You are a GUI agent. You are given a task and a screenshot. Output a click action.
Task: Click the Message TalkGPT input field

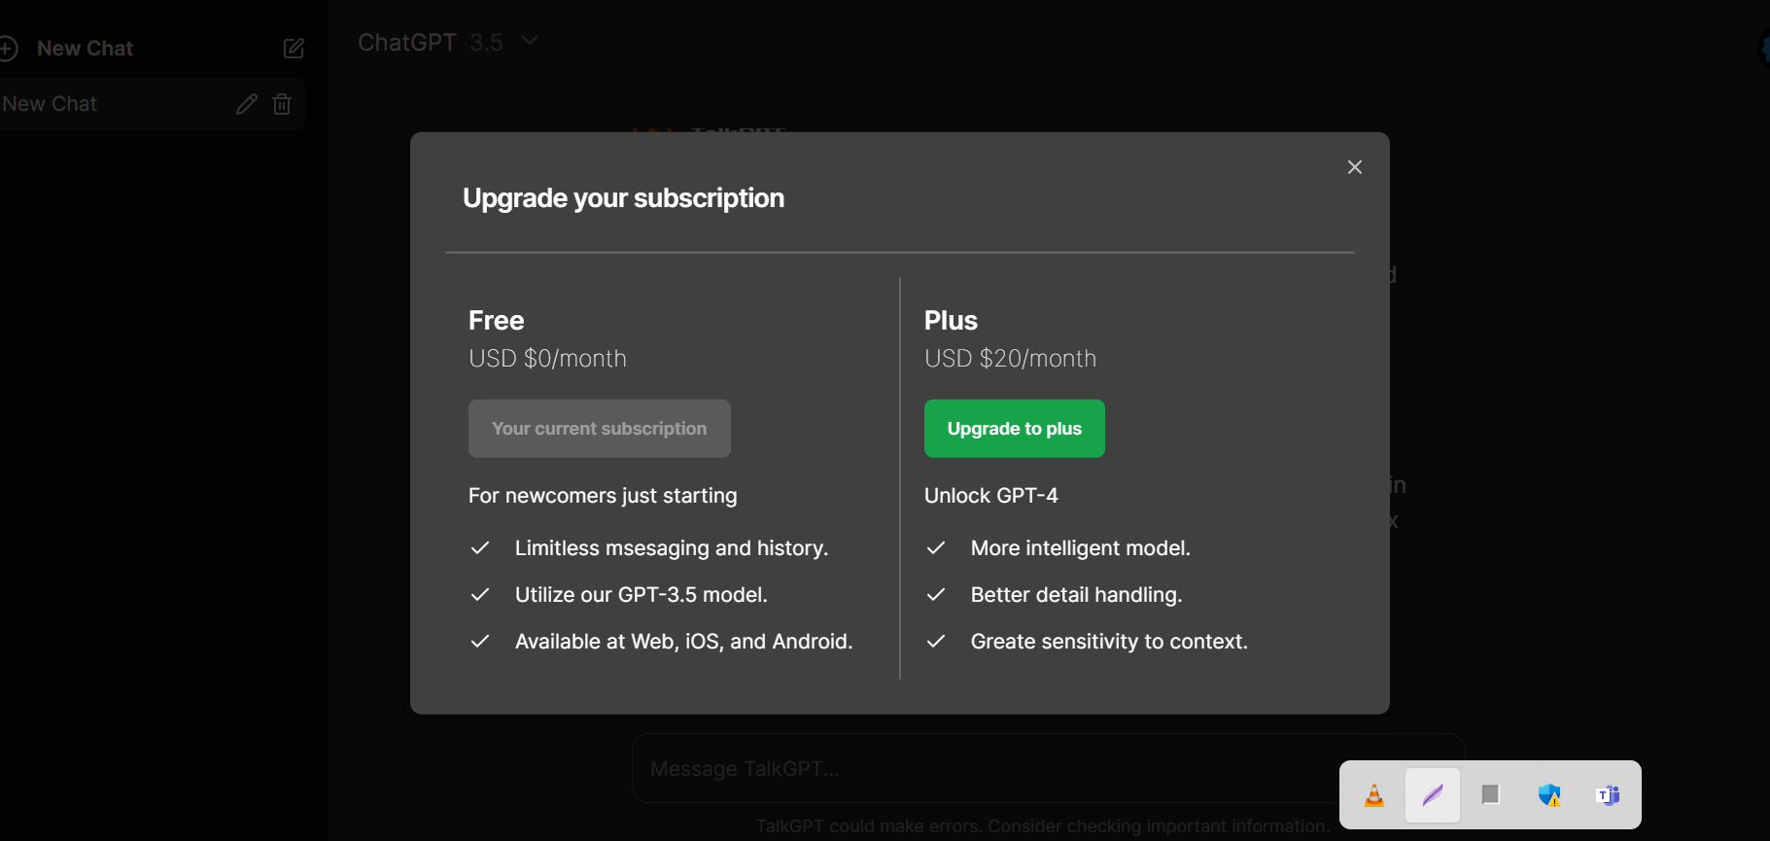(1048, 768)
